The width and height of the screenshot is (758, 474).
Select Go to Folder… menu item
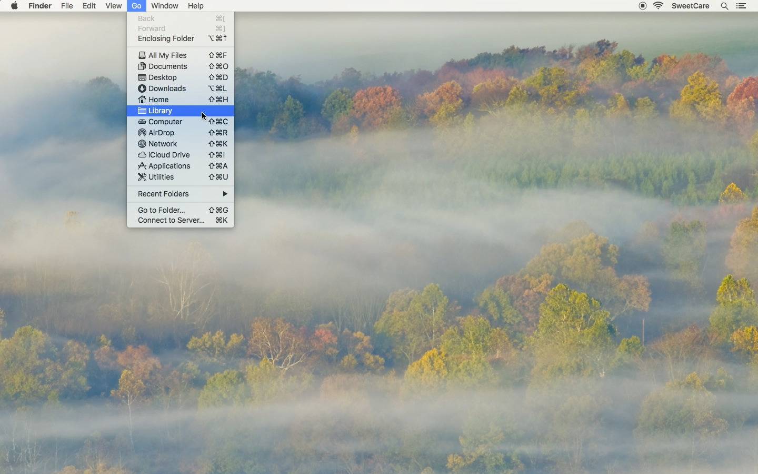181,210
